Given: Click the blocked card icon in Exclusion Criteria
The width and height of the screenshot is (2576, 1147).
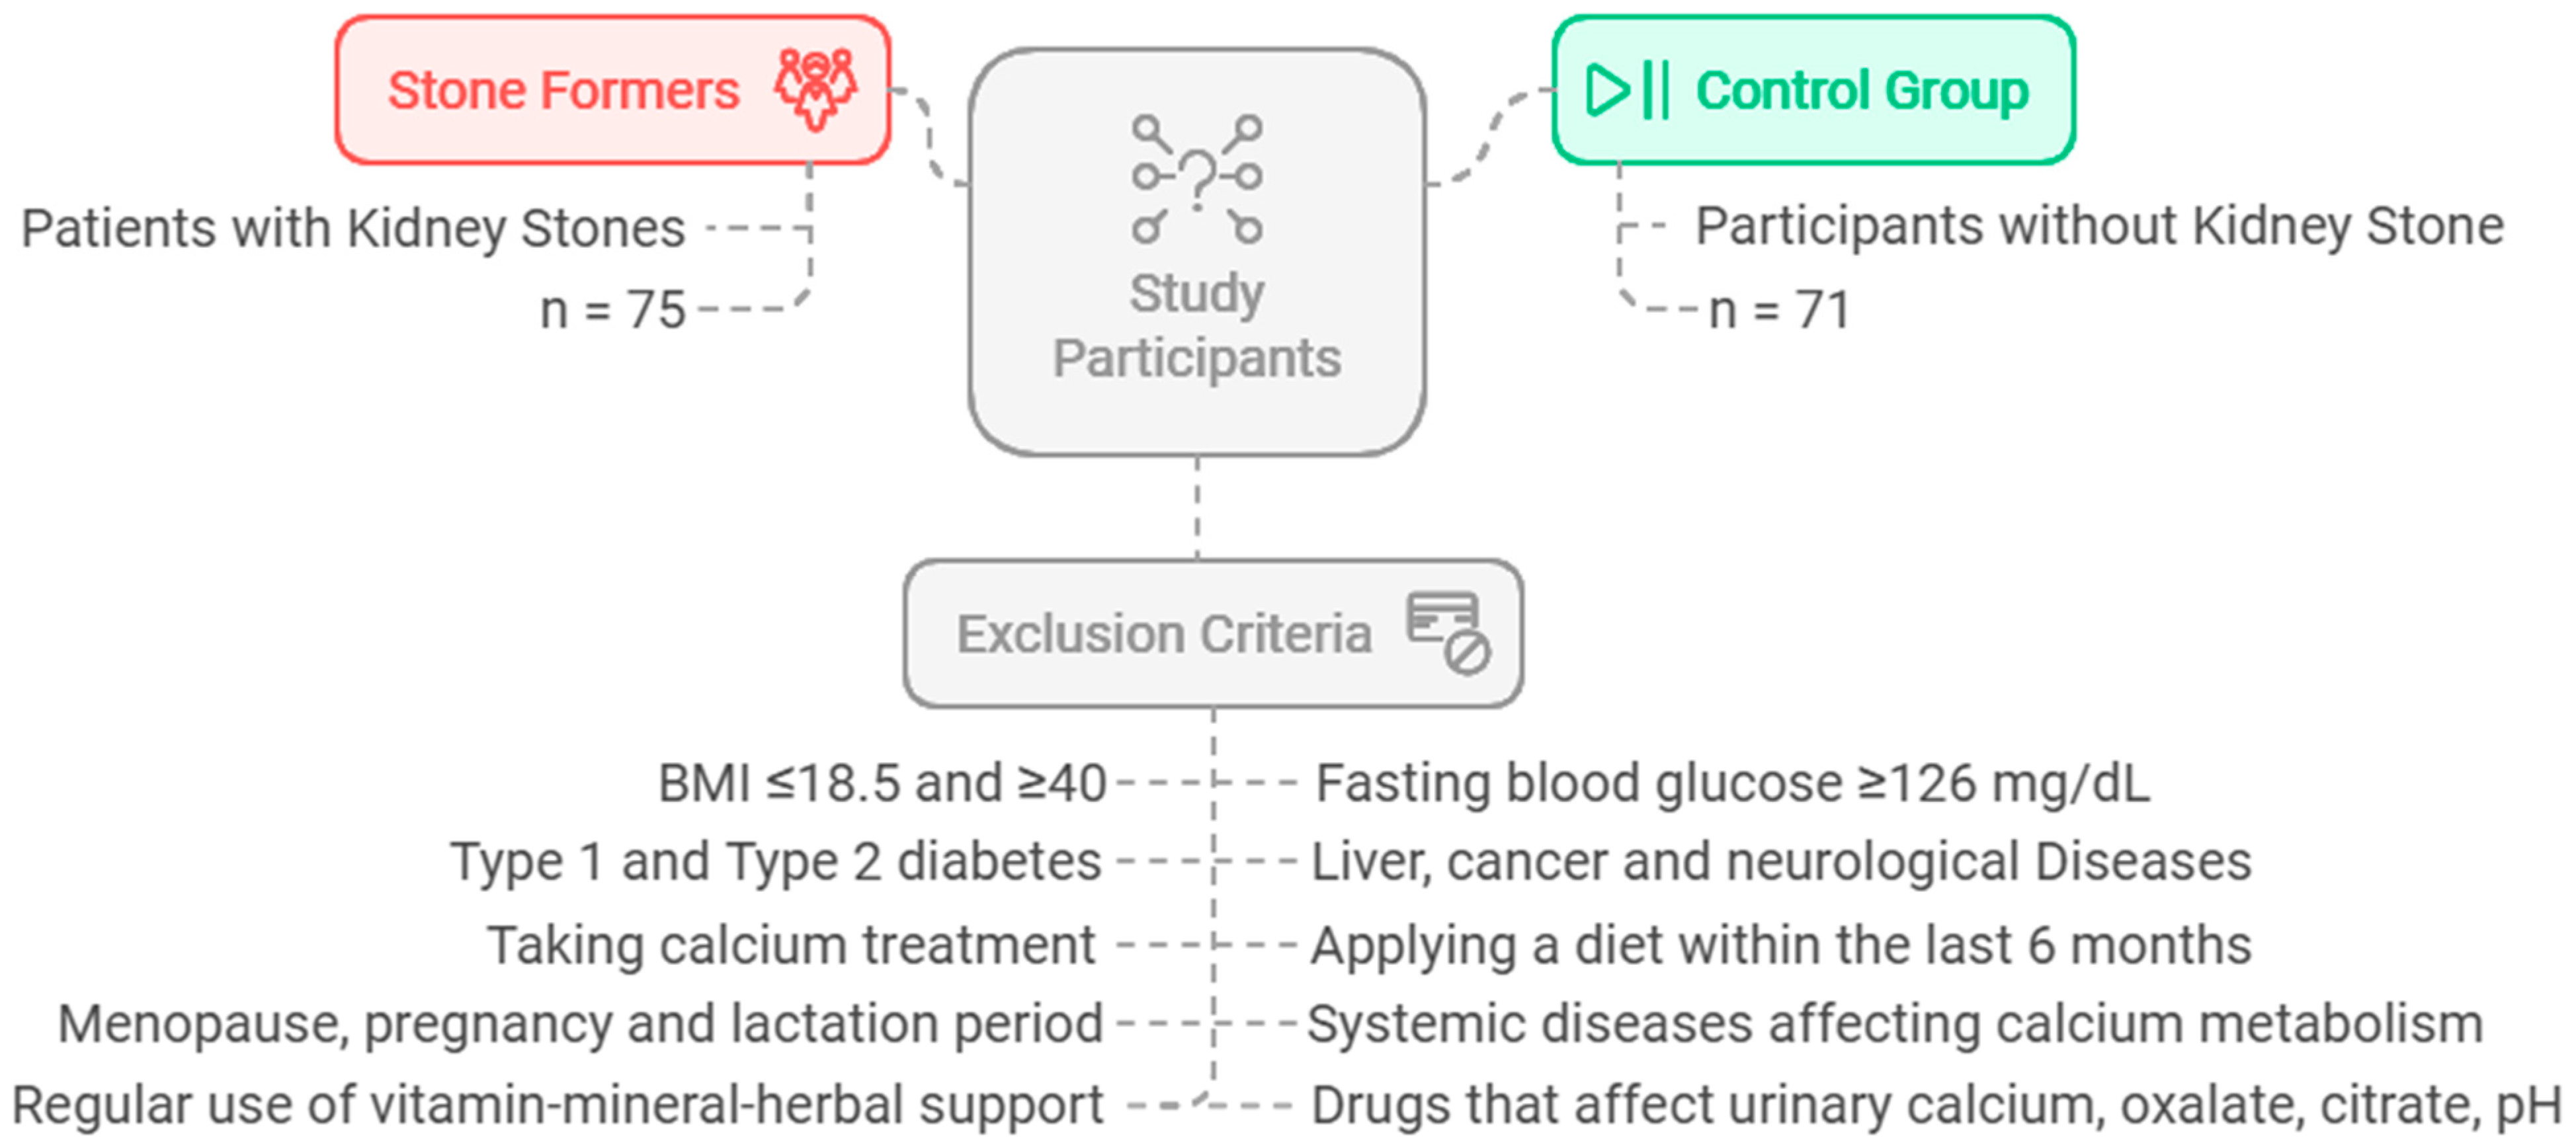Looking at the screenshot, I should [x=1447, y=633].
